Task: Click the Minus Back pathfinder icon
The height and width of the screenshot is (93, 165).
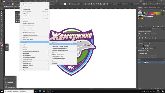Action: coord(156,38)
